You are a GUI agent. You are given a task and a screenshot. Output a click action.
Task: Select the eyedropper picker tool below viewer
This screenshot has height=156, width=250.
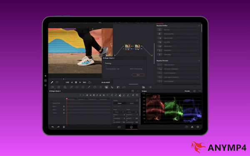pyautogui.click(x=52, y=82)
